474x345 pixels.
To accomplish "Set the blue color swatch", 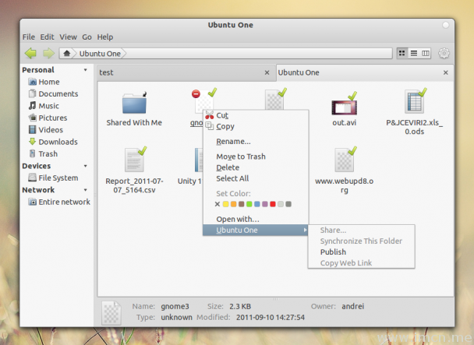I will (x=257, y=204).
